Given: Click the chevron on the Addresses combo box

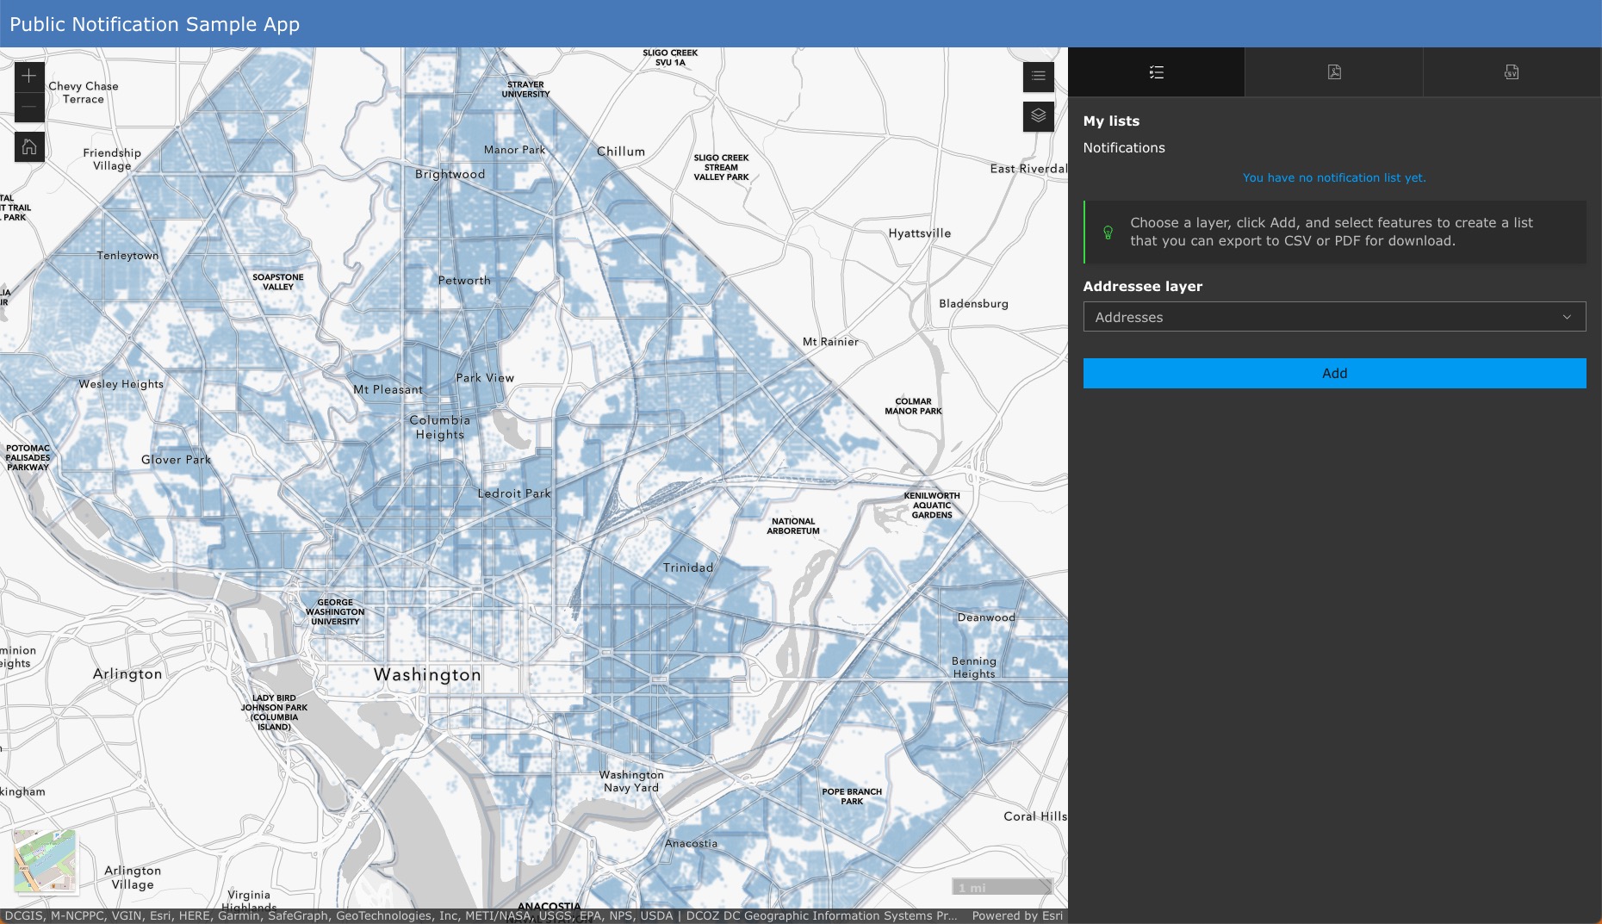Looking at the screenshot, I should point(1567,317).
